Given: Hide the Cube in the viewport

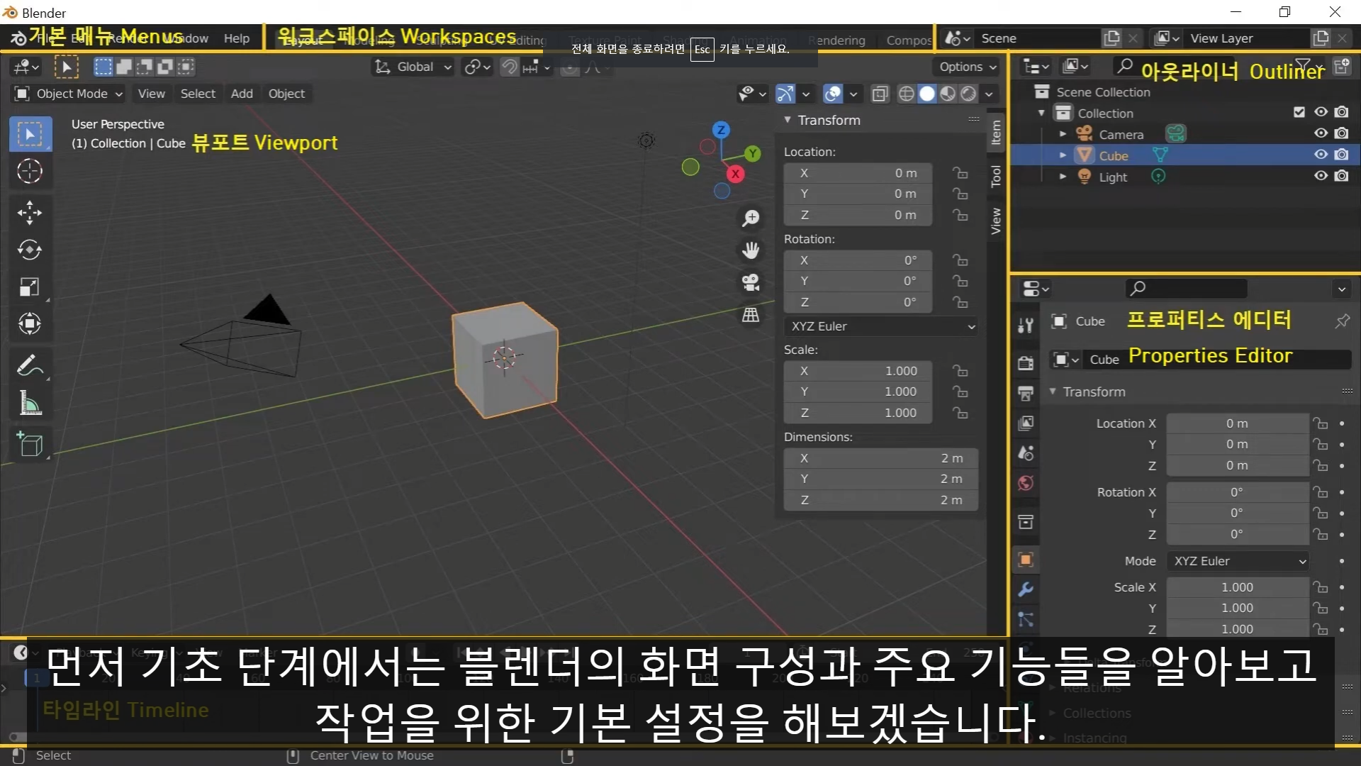Looking at the screenshot, I should coord(1321,155).
